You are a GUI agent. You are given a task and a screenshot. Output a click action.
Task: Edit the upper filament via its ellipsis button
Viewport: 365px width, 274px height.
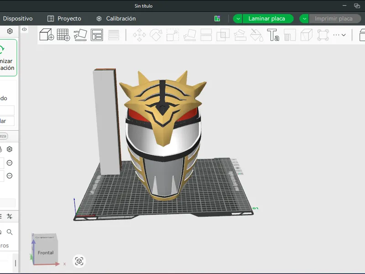[x=10, y=163]
